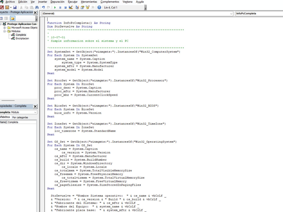Open the Ventana menu
This screenshot has height=212, width=283.
point(127,2)
